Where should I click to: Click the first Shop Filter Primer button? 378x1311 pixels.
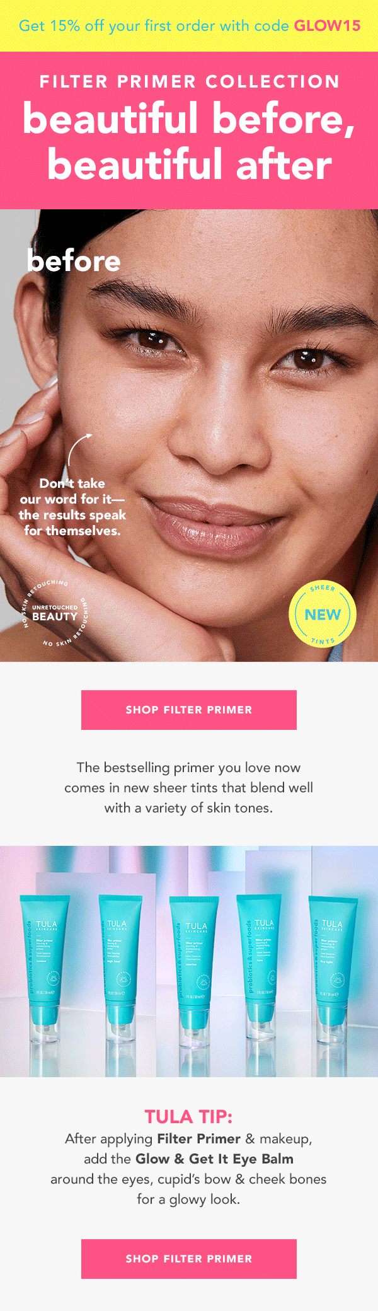pos(189,710)
